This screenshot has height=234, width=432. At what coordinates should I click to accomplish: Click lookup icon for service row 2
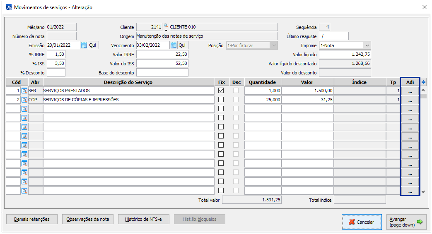pos(24,100)
